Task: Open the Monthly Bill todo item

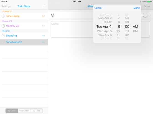Action: (x=24, y=26)
